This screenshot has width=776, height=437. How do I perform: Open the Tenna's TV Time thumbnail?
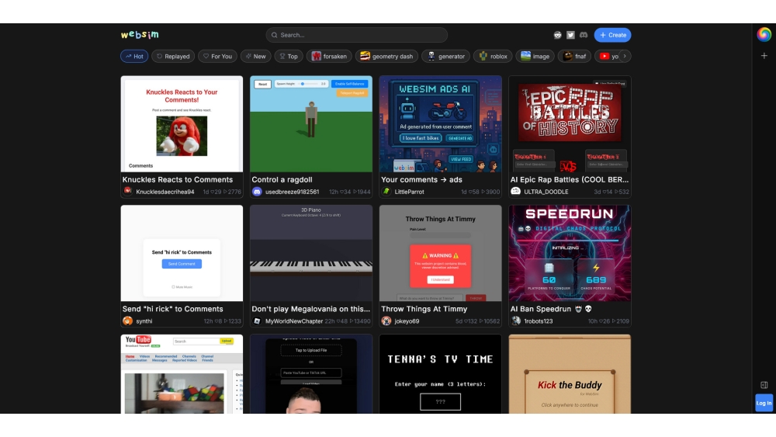tap(441, 373)
